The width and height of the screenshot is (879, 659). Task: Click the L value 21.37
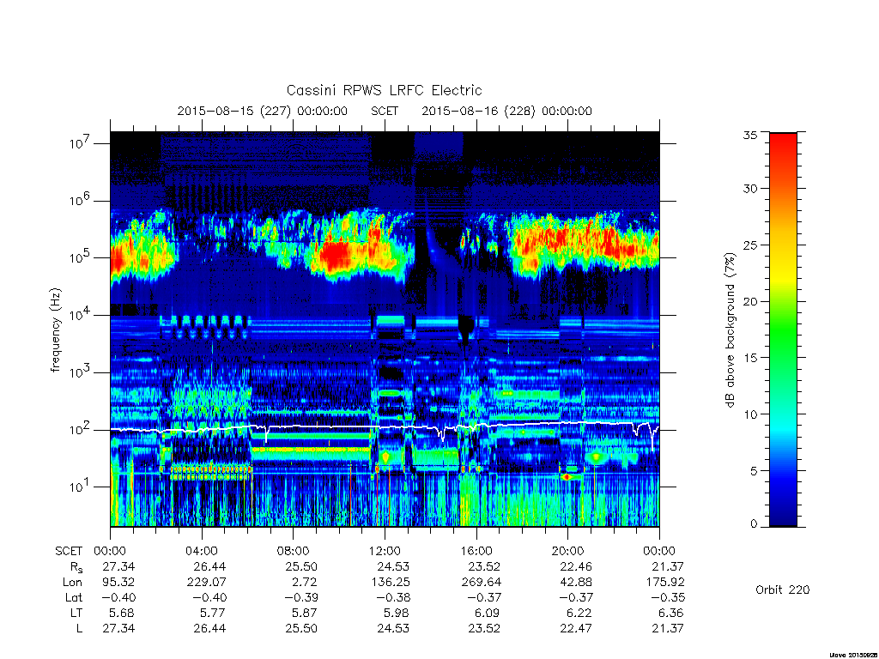click(x=668, y=629)
